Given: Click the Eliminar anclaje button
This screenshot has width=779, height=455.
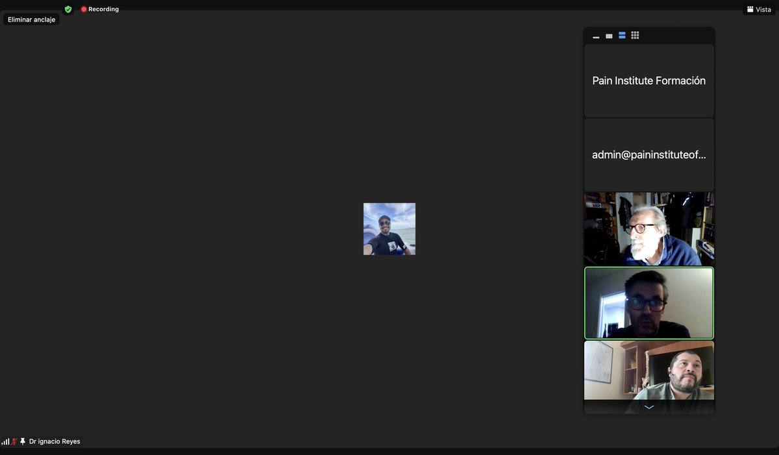Looking at the screenshot, I should coord(31,19).
